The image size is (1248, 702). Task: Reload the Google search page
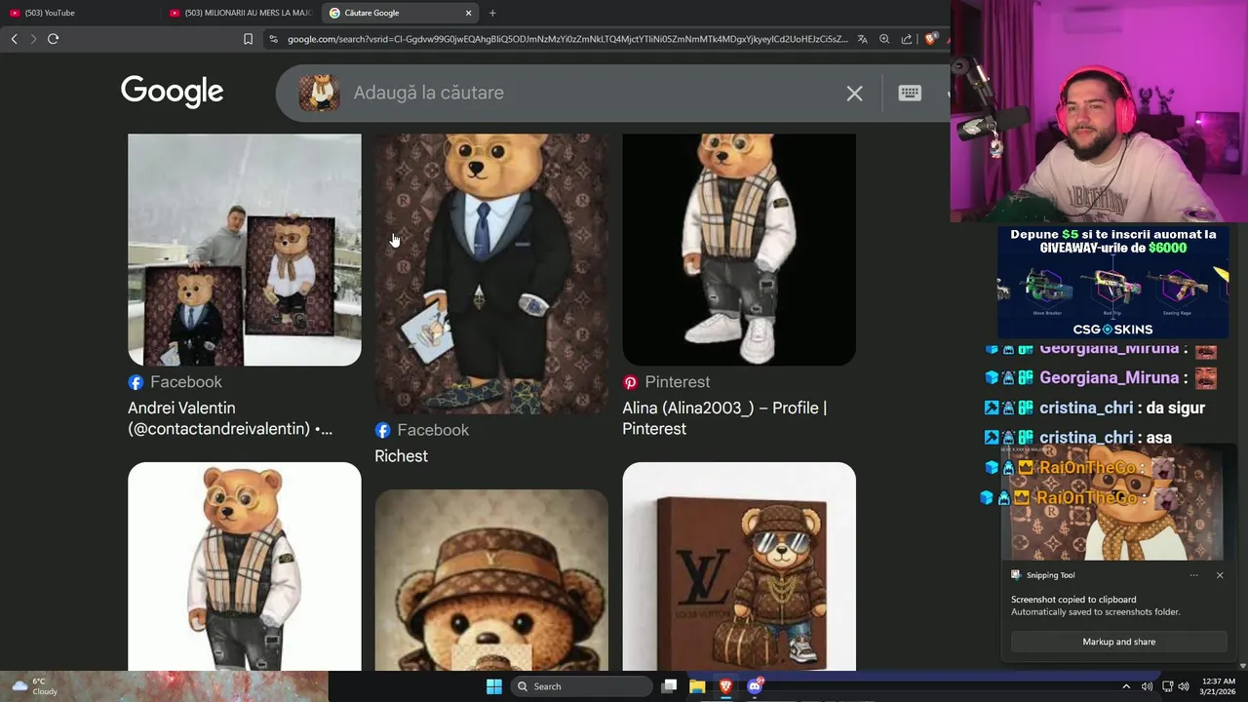(54, 39)
